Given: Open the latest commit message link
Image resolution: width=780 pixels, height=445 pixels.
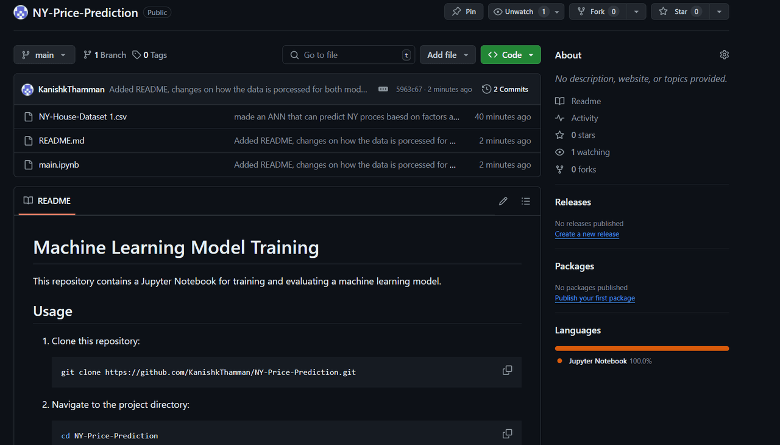Looking at the screenshot, I should point(238,90).
